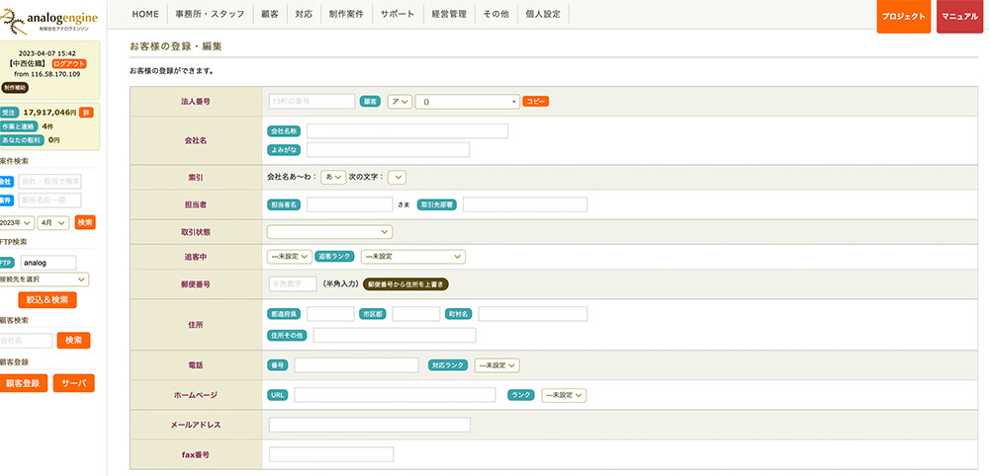
Task: Open the その他 menu
Action: point(495,14)
